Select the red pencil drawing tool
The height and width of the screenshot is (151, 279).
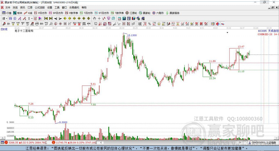click(4, 24)
